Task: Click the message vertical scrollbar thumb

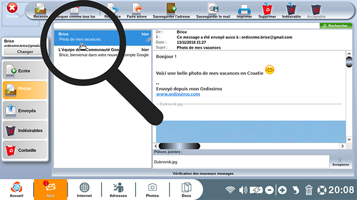Action: click(x=349, y=62)
